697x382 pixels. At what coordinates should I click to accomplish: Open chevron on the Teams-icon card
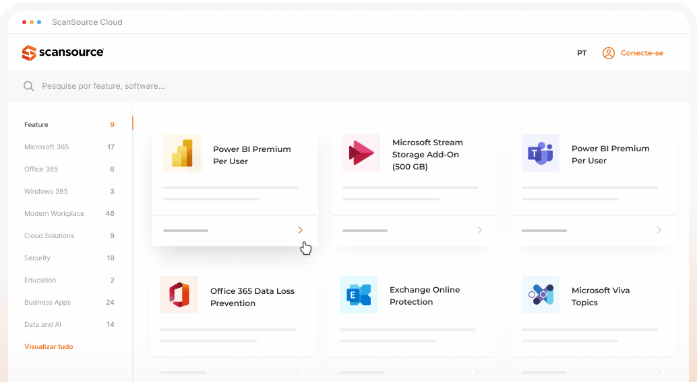[x=659, y=230]
